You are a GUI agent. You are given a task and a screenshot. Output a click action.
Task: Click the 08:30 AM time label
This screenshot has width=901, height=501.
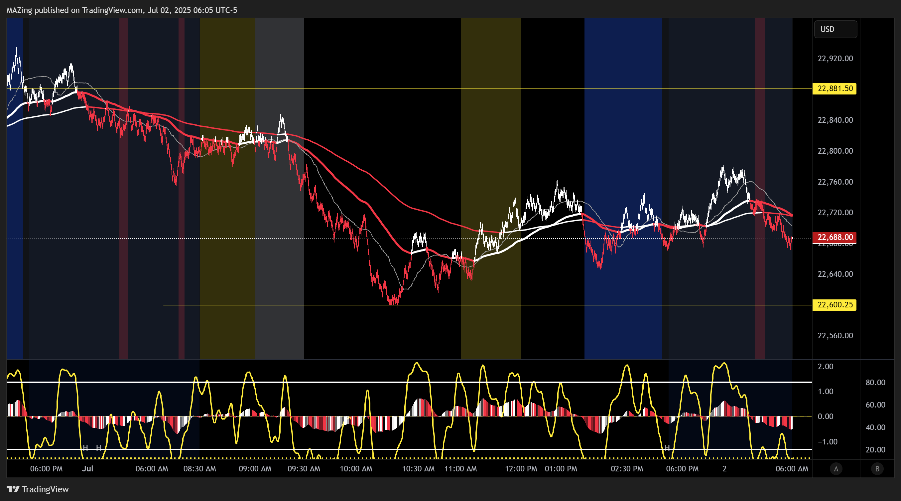click(199, 469)
